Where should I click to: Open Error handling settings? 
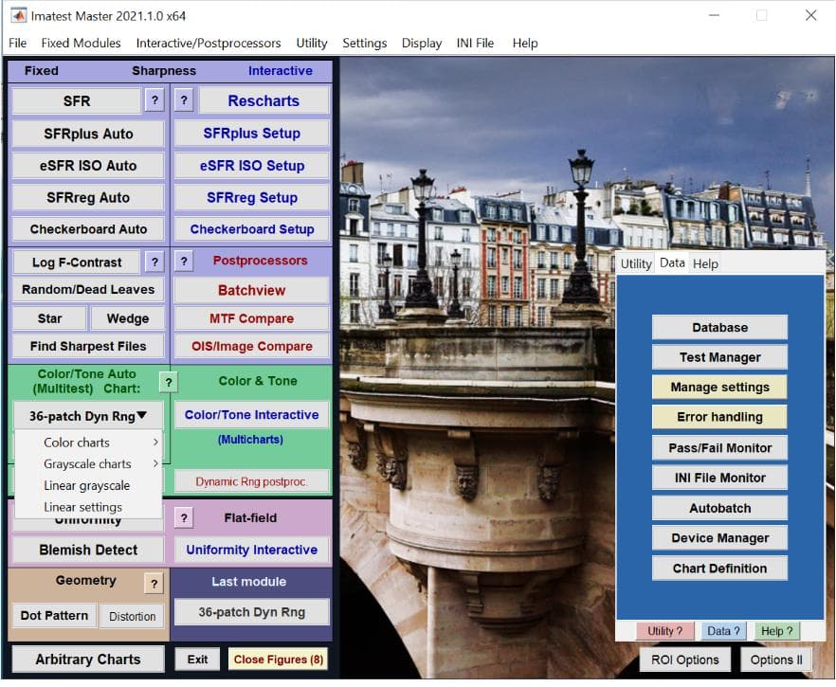719,417
